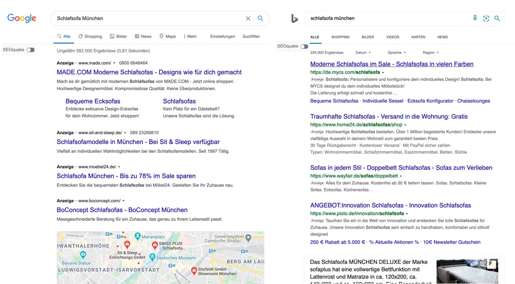Open Schlafsofamodelle in München Sit & Sleep result
The height and width of the screenshot is (284, 515).
pyautogui.click(x=138, y=142)
